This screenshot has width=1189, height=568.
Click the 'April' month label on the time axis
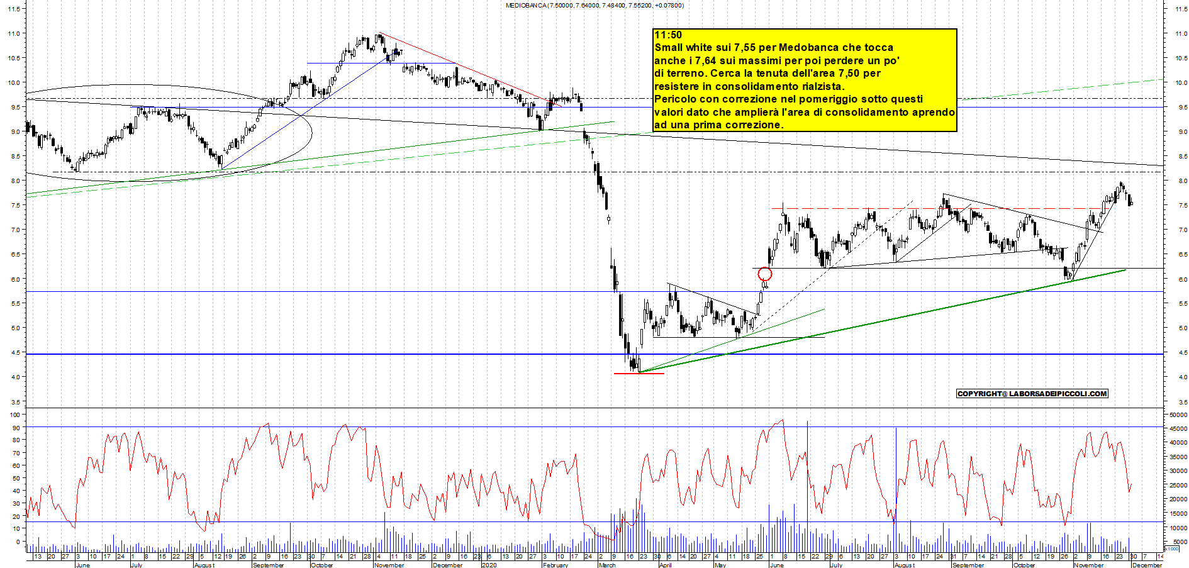[x=665, y=565]
